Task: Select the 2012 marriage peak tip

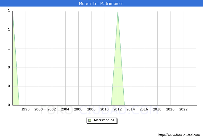Action: click(x=118, y=12)
